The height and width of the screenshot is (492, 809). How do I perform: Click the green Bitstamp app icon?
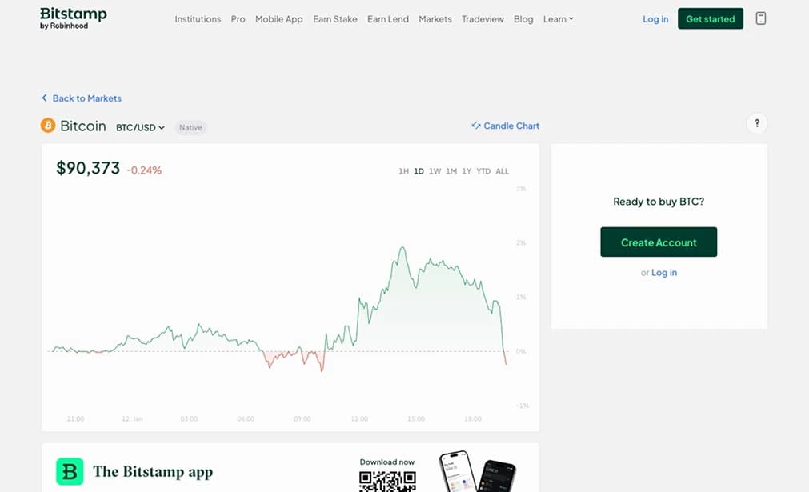pos(69,471)
